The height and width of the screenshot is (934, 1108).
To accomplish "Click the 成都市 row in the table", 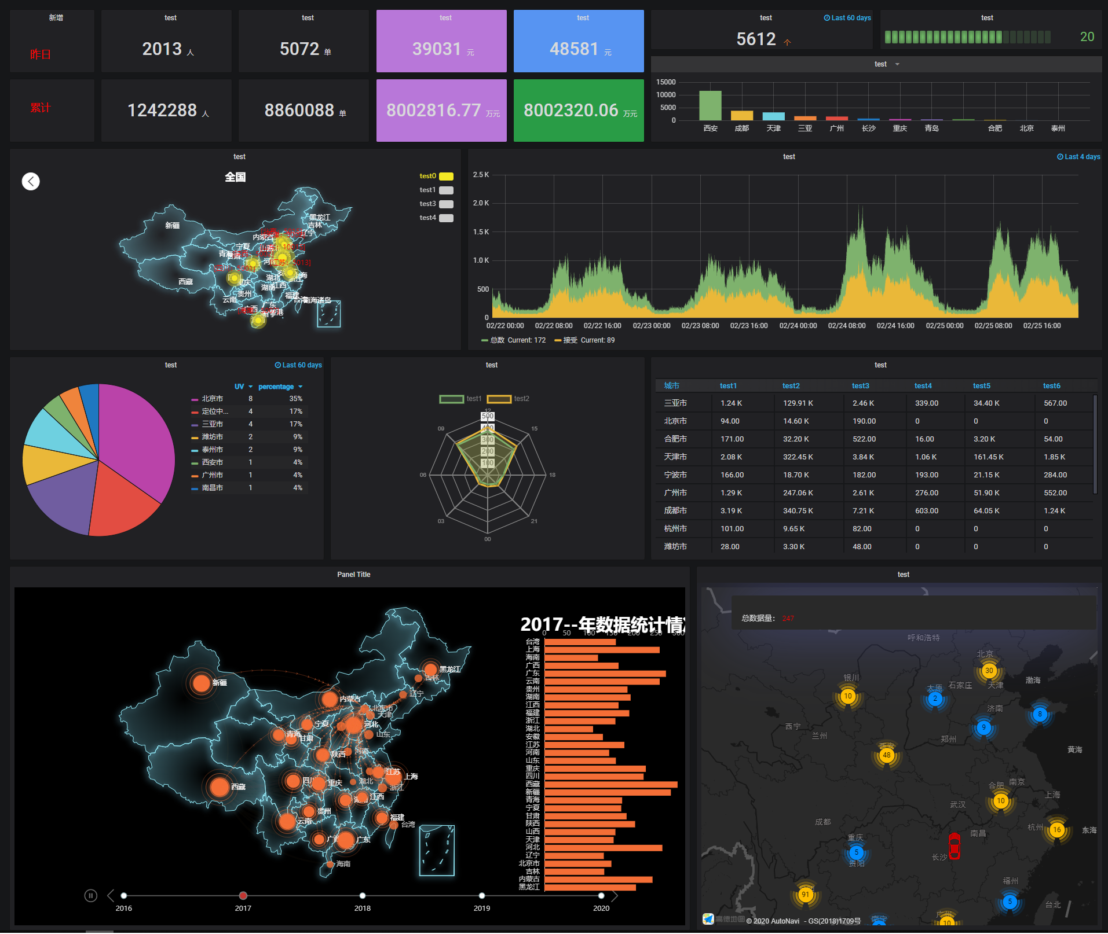I will (873, 511).
